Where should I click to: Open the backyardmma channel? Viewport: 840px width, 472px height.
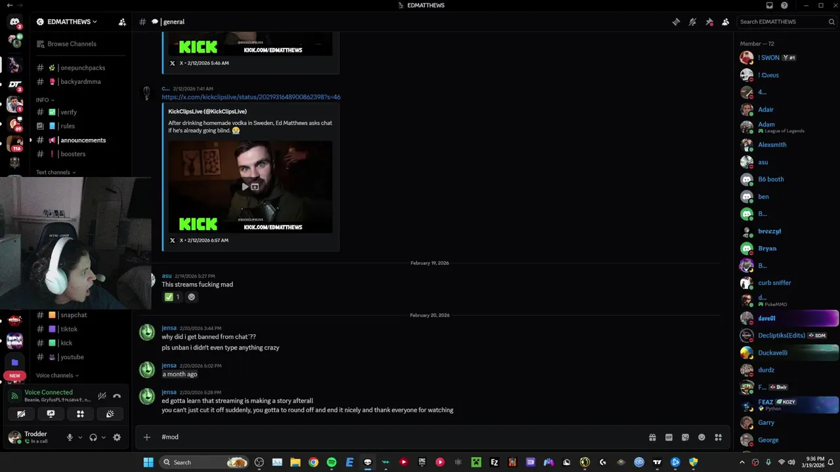[x=80, y=81]
